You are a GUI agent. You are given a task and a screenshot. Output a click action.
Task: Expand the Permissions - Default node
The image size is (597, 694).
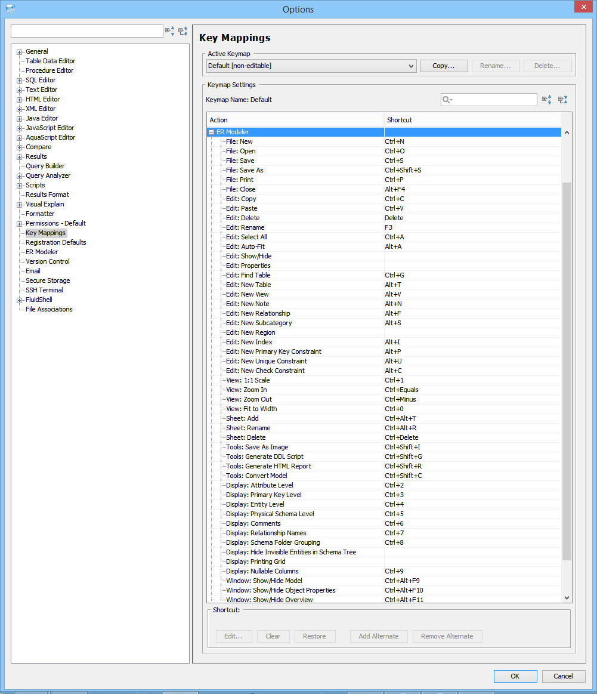[20, 224]
